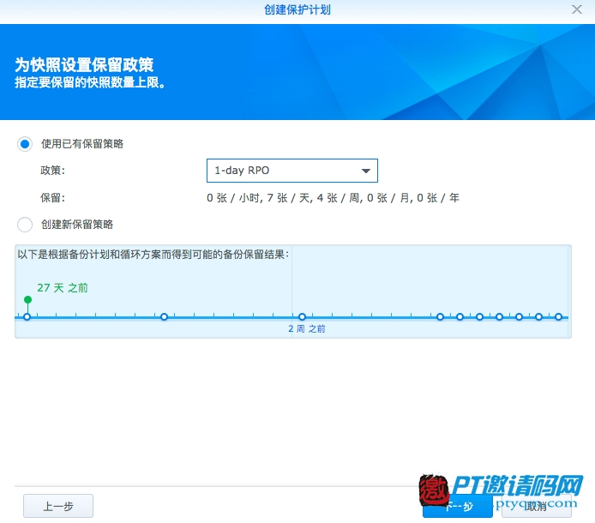Click the heading 为快照设置保留政策
Image resolution: width=595 pixels, height=523 pixels.
84,64
